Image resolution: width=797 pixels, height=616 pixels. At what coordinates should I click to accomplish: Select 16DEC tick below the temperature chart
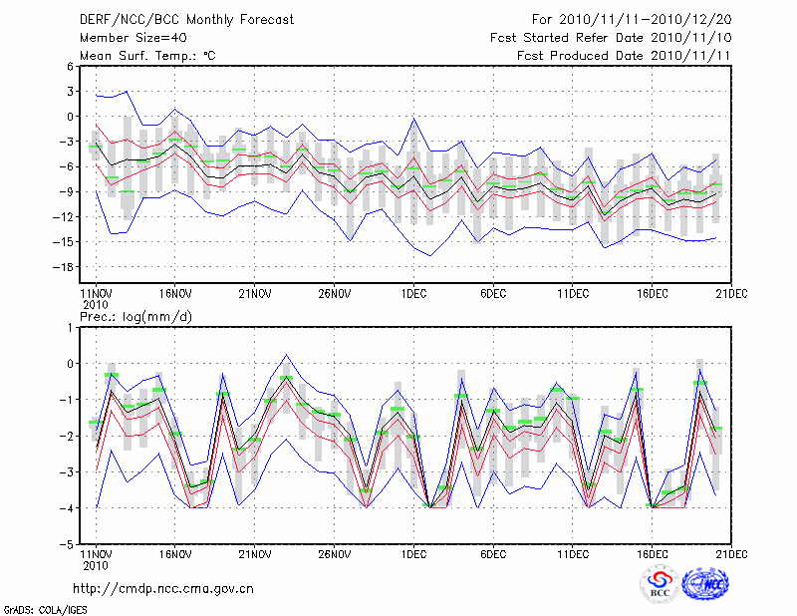(653, 294)
